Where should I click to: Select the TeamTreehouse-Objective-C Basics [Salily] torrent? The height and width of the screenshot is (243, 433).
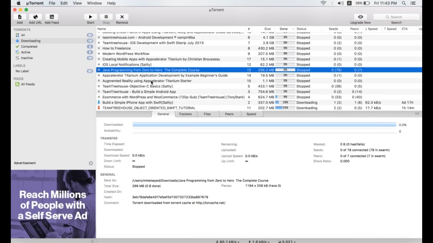pyautogui.click(x=259, y=86)
